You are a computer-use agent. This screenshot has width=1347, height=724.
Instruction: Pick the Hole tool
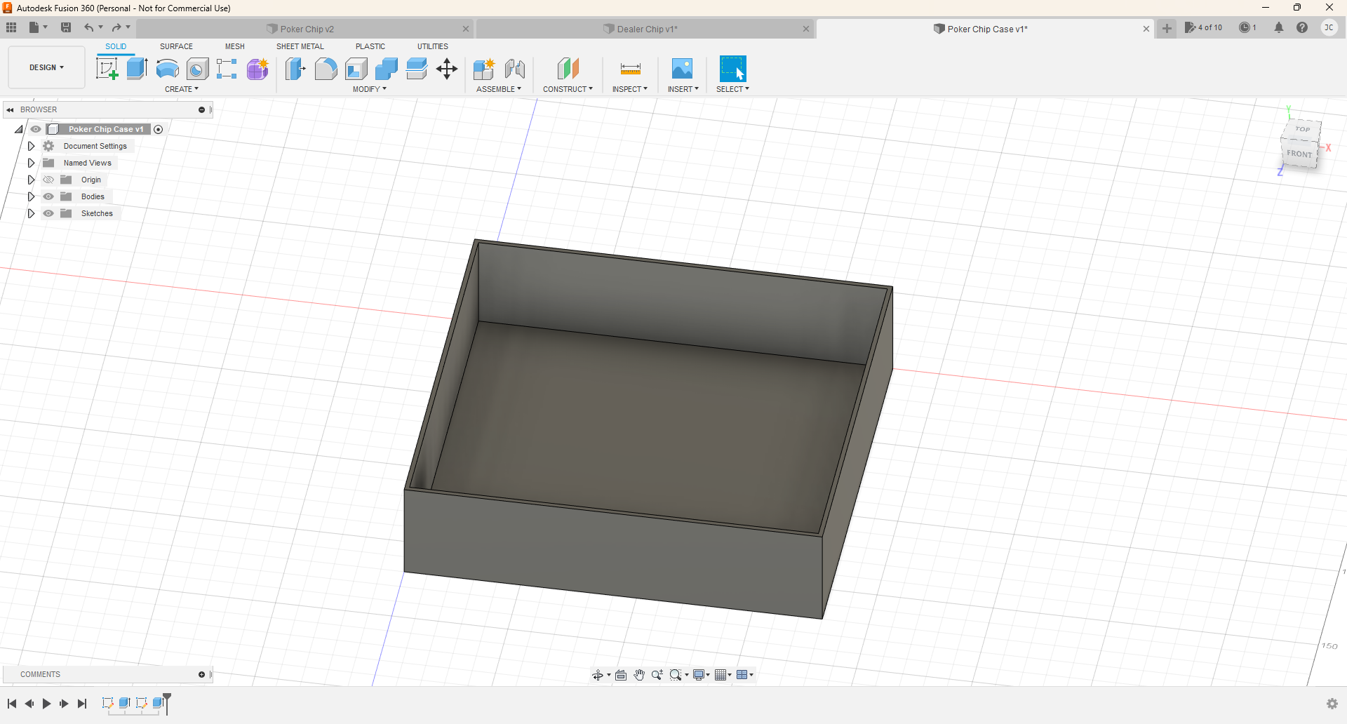pyautogui.click(x=198, y=69)
